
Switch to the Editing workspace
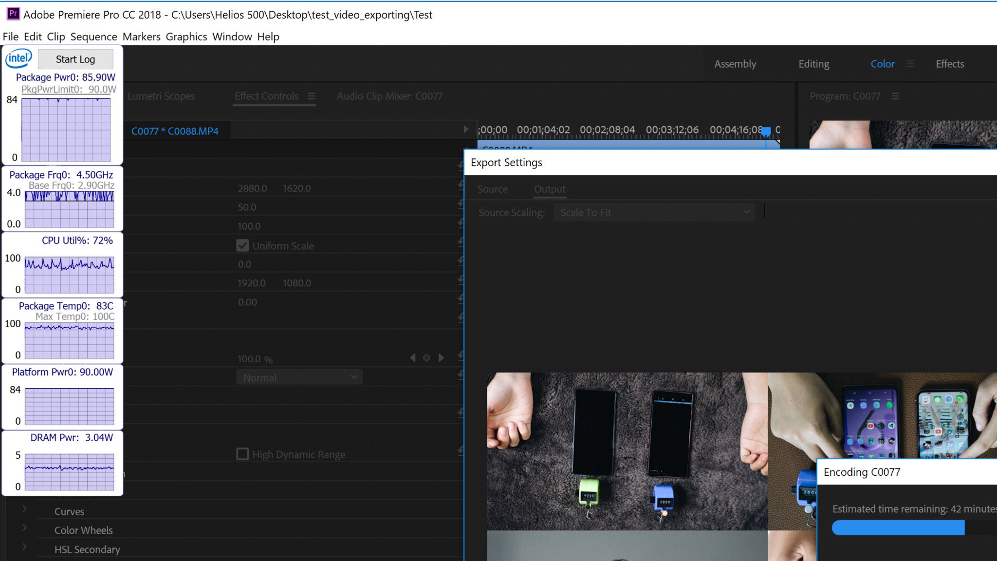tap(814, 64)
